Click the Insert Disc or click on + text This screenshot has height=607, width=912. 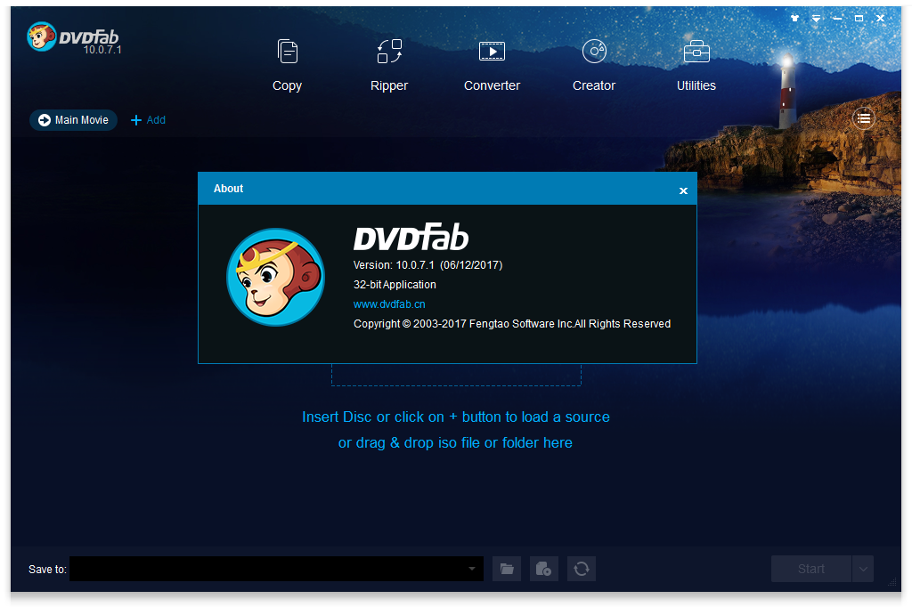[455, 417]
